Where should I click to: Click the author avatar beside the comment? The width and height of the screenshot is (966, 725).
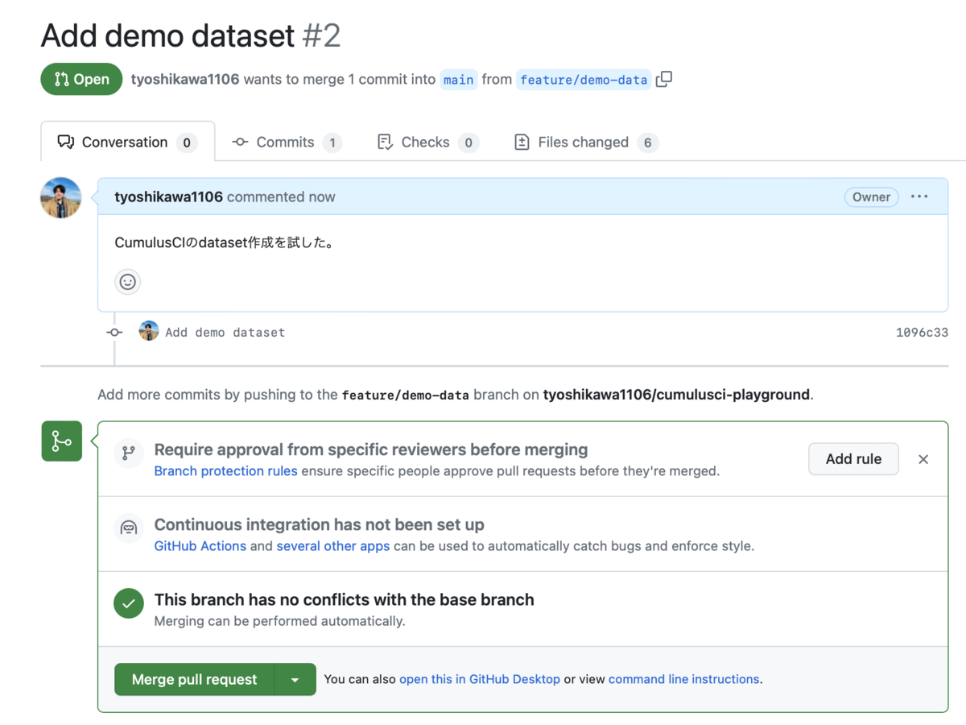(61, 198)
